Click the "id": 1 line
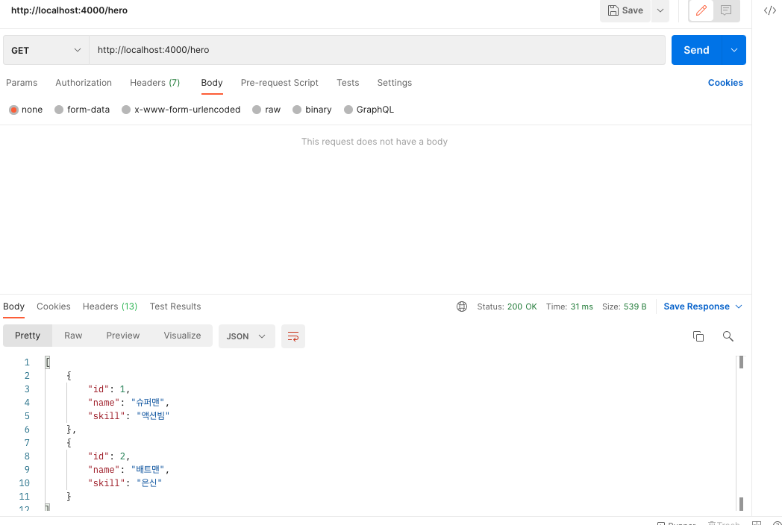The height and width of the screenshot is (525, 782). 109,389
